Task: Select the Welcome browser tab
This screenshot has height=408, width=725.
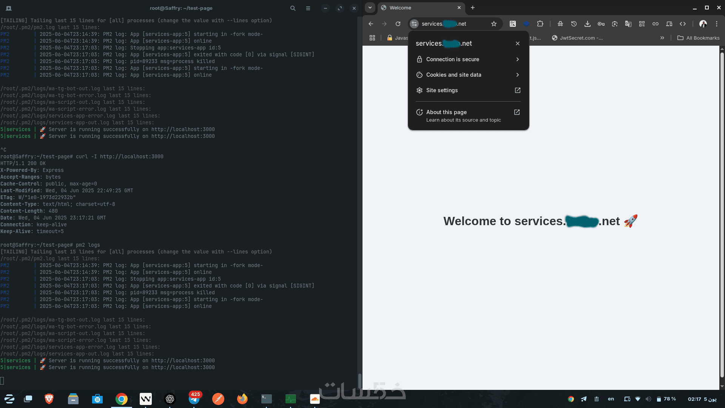Action: 415,8
